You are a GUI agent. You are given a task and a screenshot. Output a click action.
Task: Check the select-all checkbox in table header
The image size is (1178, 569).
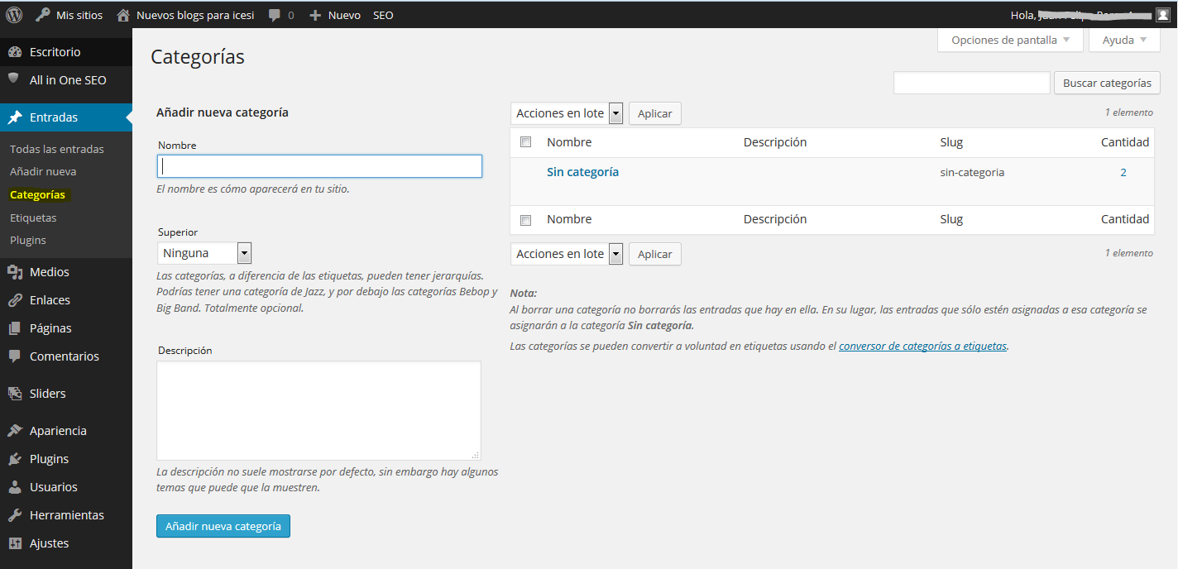point(525,142)
